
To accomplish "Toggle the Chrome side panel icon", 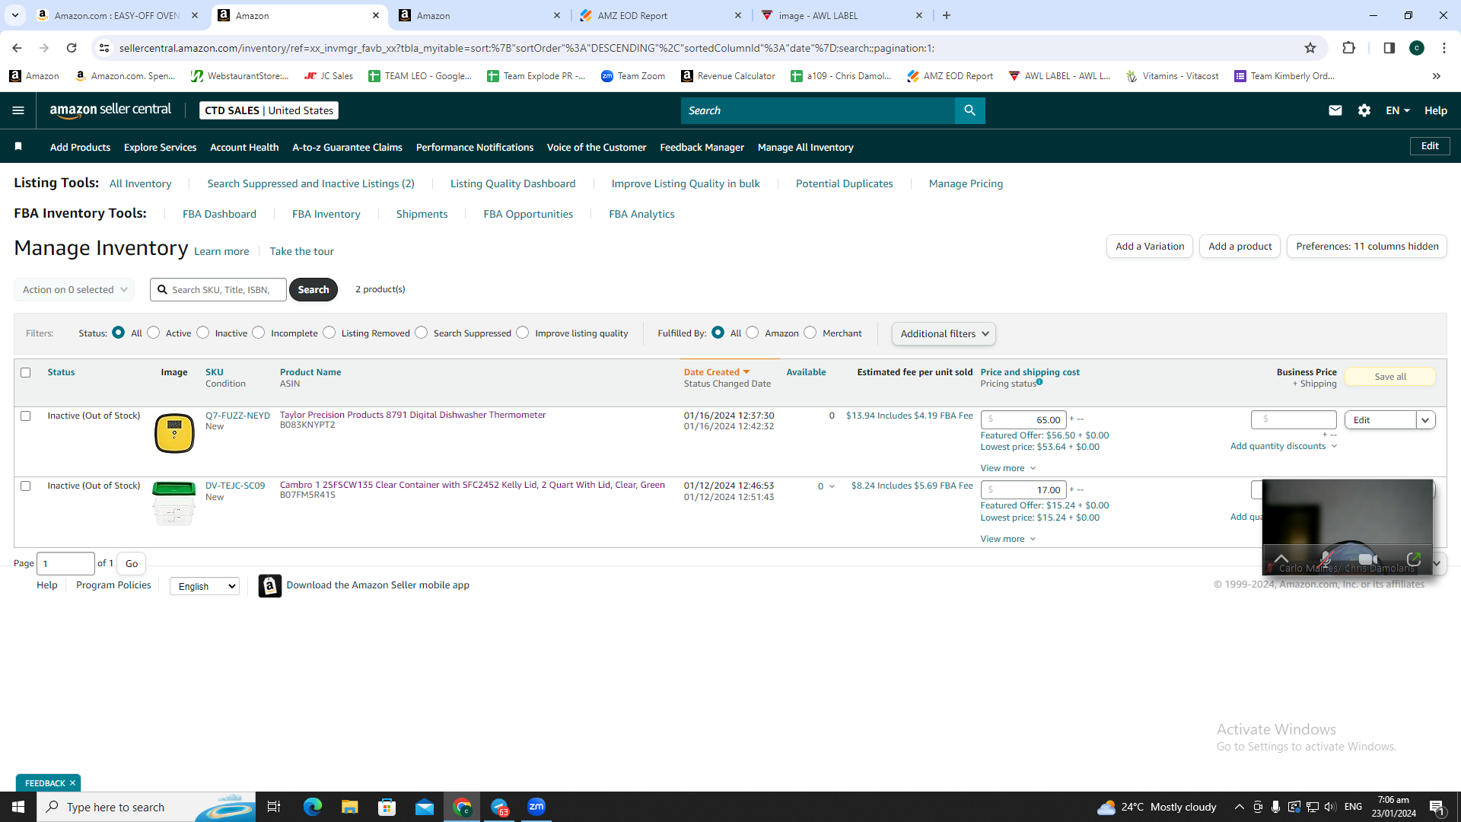I will click(1389, 48).
